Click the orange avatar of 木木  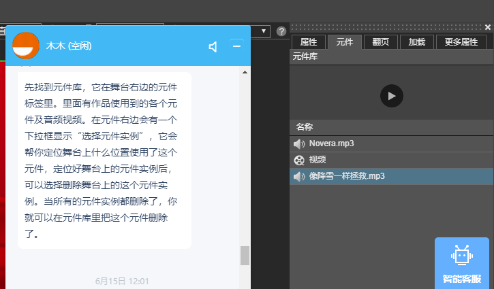coord(26,46)
